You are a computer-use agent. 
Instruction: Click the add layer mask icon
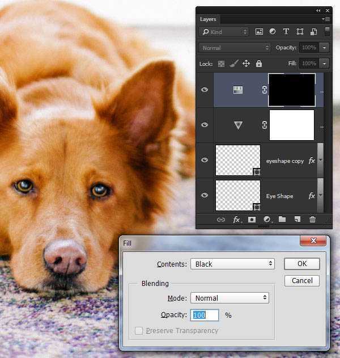click(252, 220)
